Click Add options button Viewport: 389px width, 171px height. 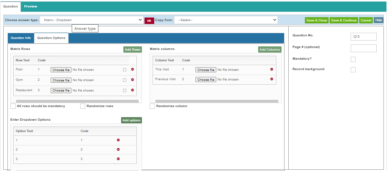[x=132, y=120]
